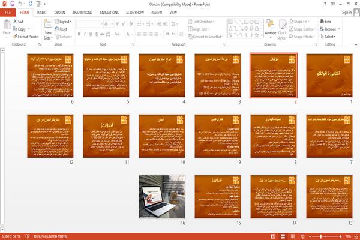Screen dimensions: 360x240
Task: Switch to Reading view icon
Action: pos(293,236)
